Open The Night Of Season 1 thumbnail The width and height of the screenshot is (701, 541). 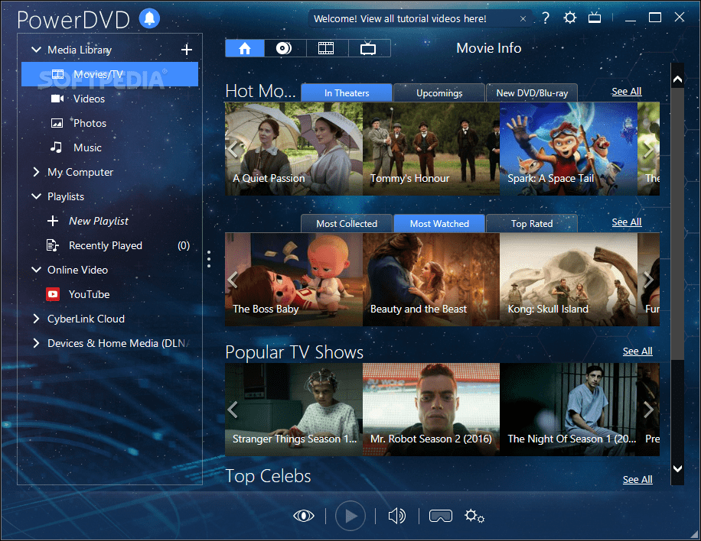point(568,410)
